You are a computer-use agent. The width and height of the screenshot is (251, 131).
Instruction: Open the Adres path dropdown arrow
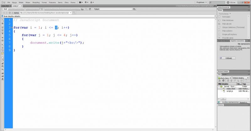(71, 13)
